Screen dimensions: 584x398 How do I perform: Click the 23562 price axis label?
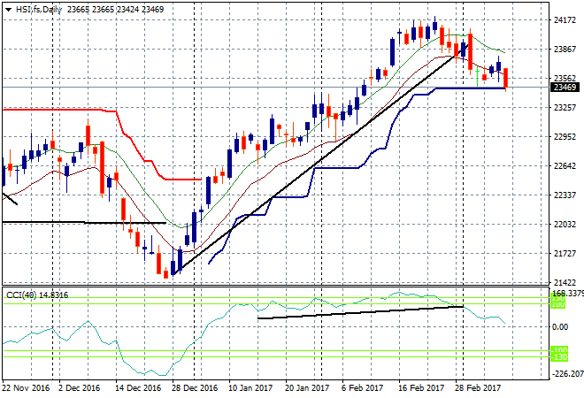(565, 78)
